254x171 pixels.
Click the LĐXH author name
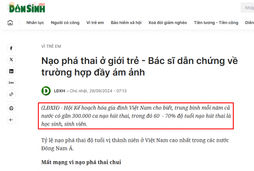59,91
